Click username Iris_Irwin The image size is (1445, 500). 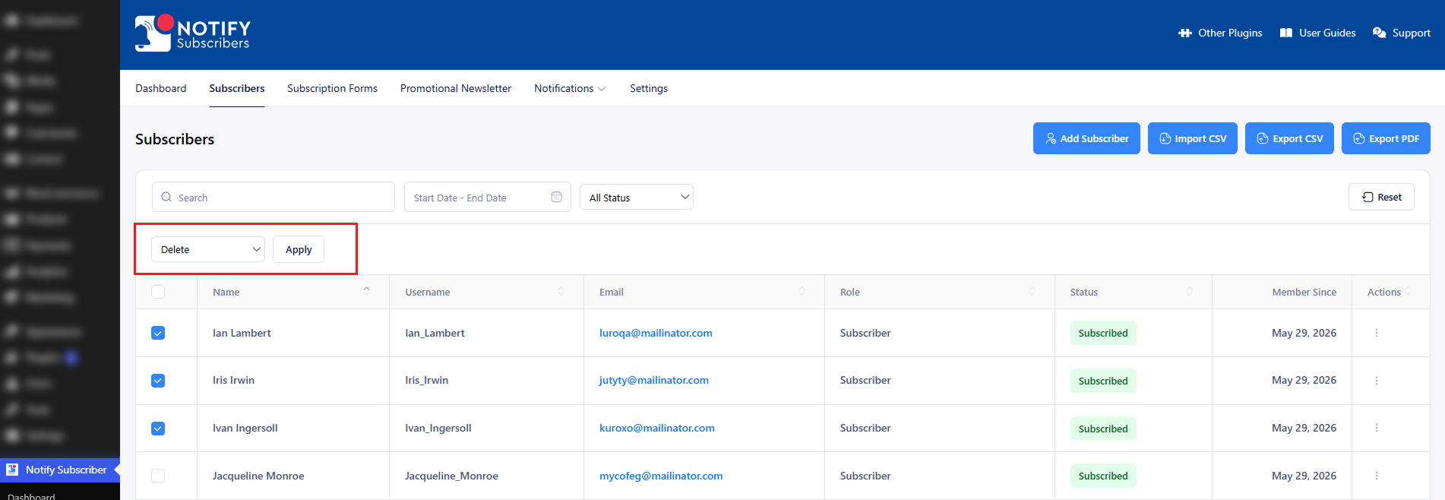point(426,380)
